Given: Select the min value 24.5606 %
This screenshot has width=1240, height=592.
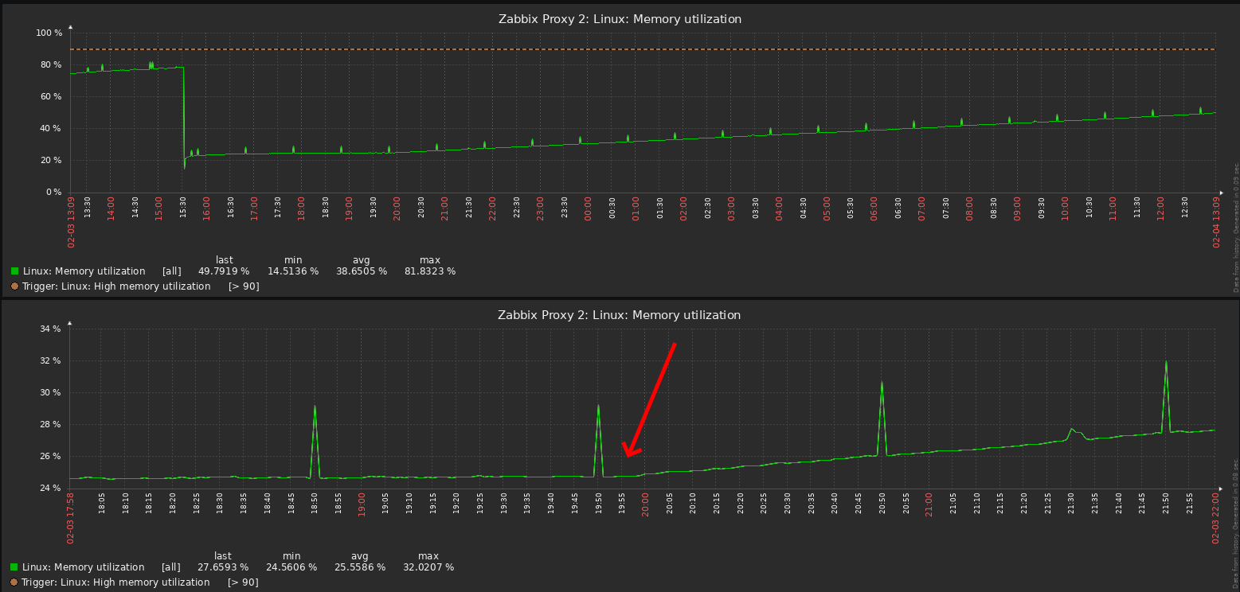Looking at the screenshot, I should (291, 567).
